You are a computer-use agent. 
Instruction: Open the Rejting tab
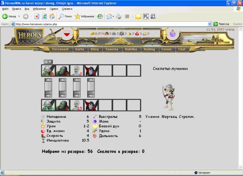(x=149, y=49)
